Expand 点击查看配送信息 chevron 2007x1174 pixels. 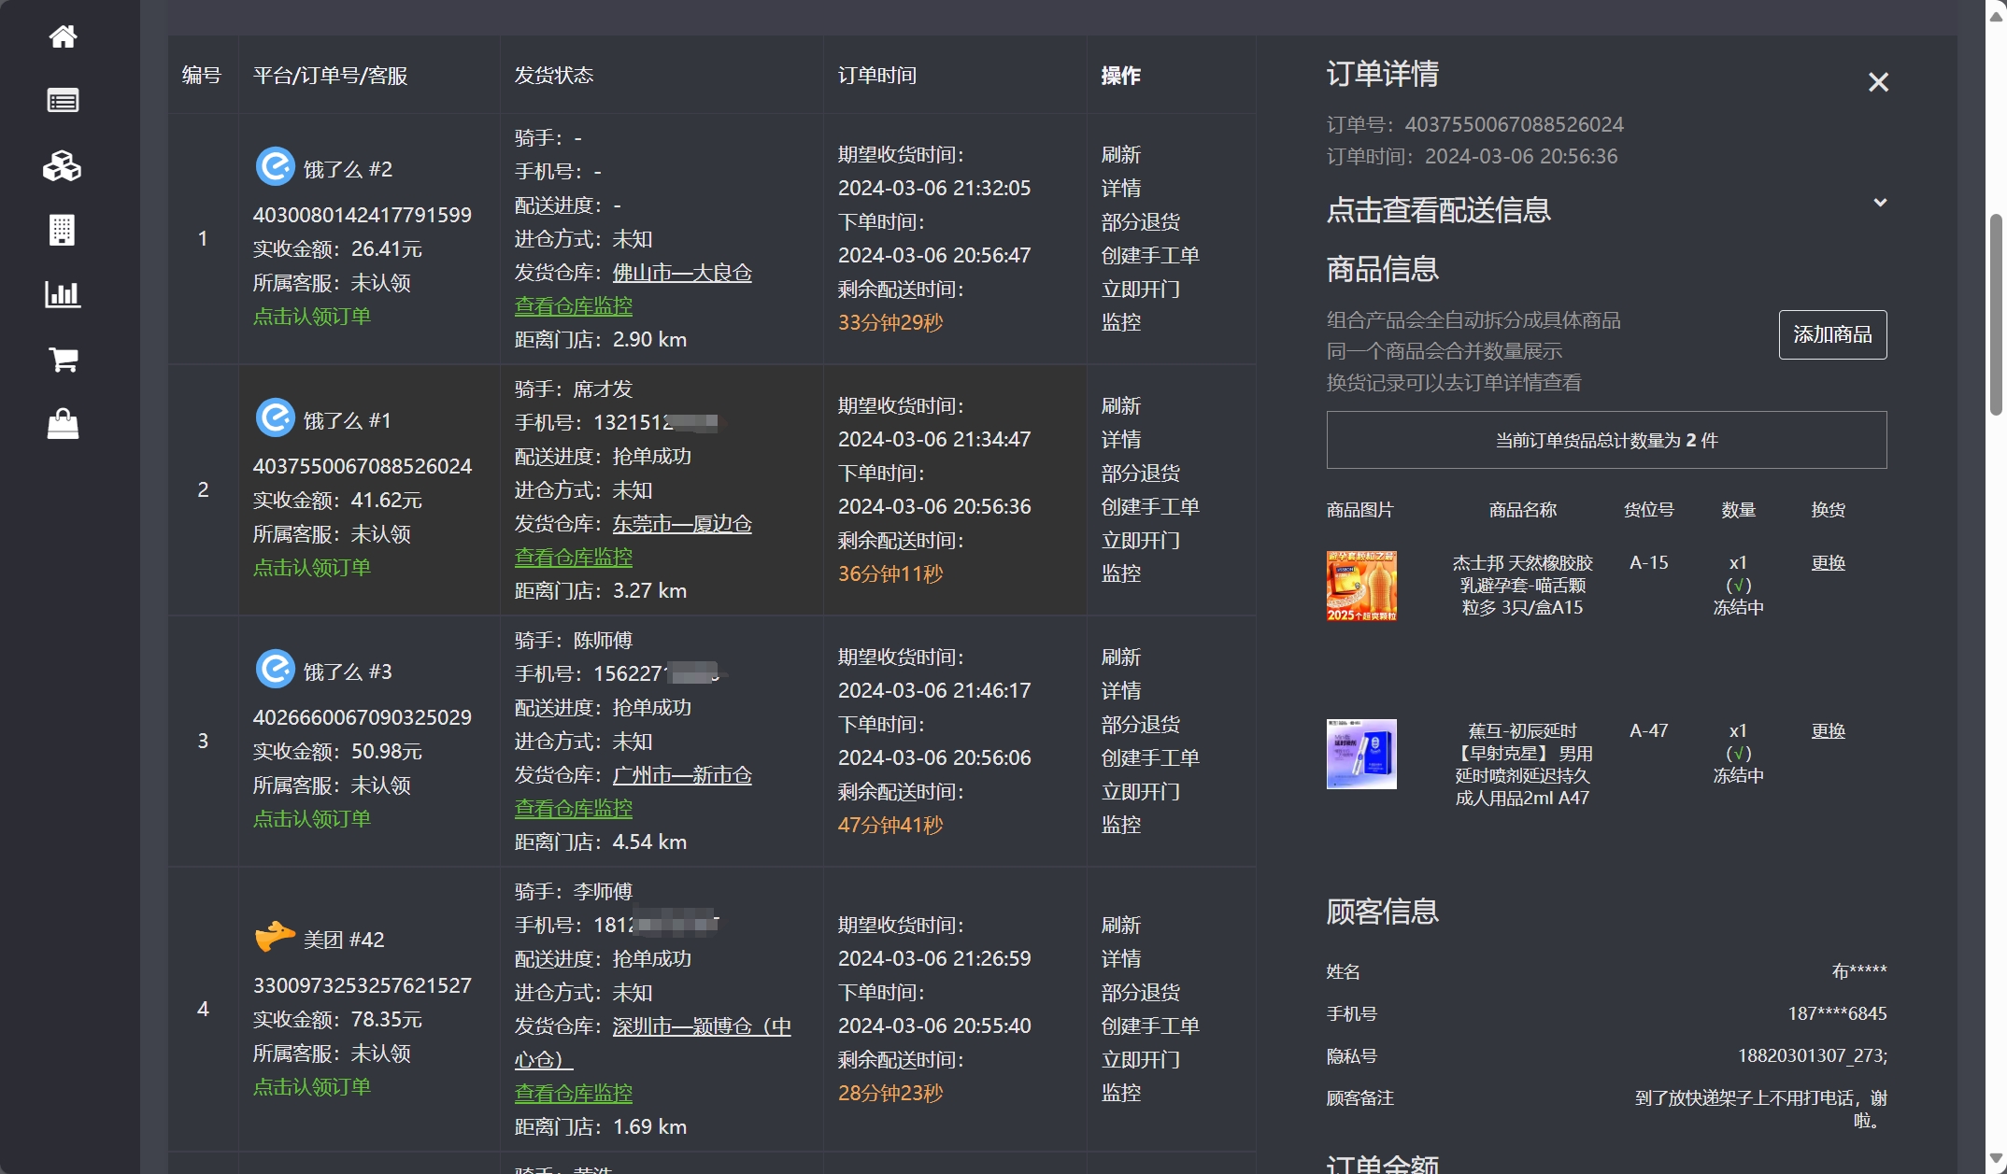click(x=1880, y=203)
